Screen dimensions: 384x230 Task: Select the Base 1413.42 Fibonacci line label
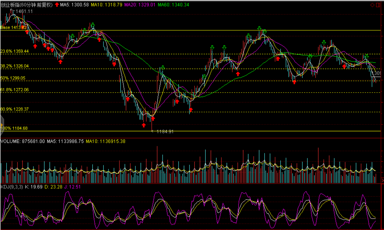point(13,27)
